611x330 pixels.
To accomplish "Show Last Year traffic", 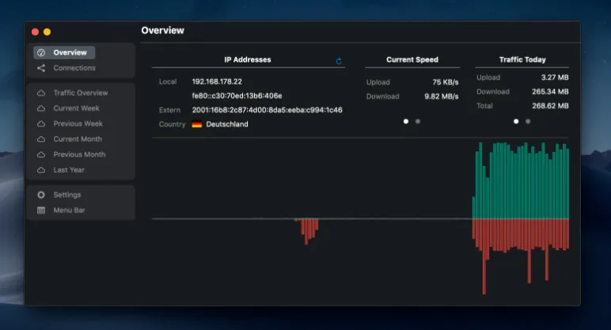I will pos(69,170).
